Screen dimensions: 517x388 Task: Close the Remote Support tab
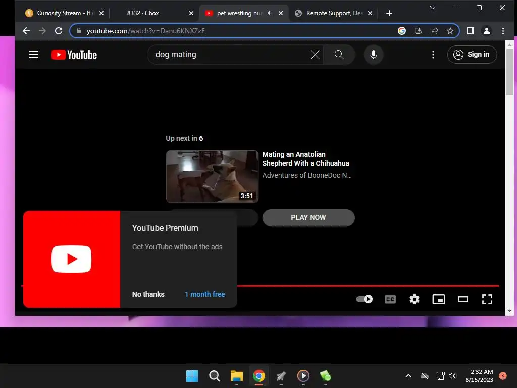pos(370,13)
